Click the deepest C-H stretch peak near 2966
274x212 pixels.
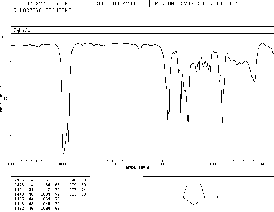[x=64, y=153]
